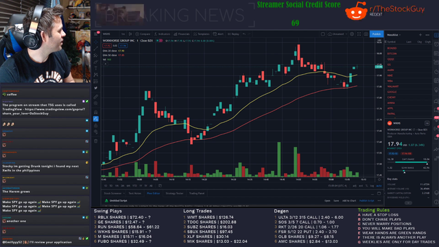The image size is (439, 247).
Task: Open price scale settings gear below the axis
Action: (379, 180)
